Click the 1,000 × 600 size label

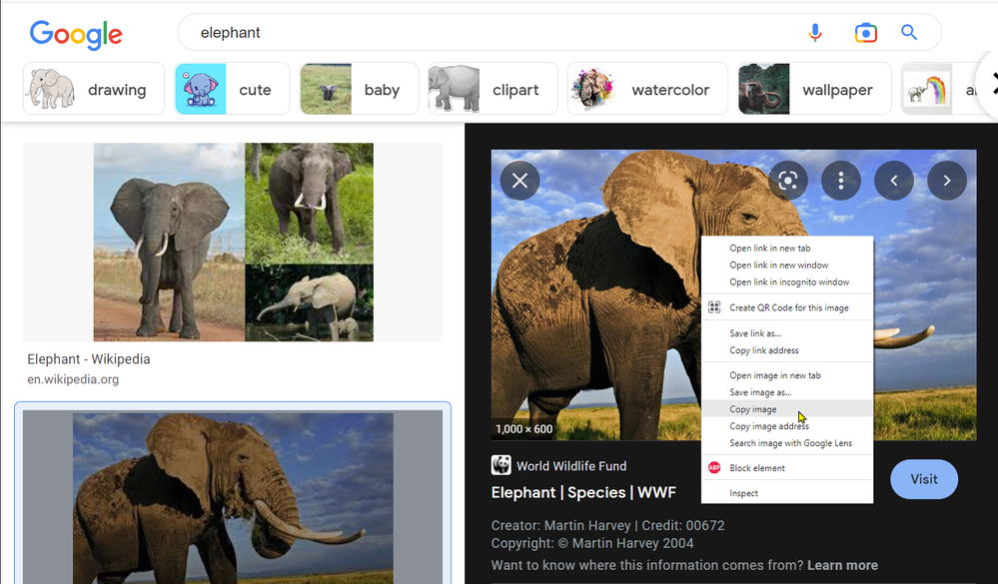pos(523,429)
